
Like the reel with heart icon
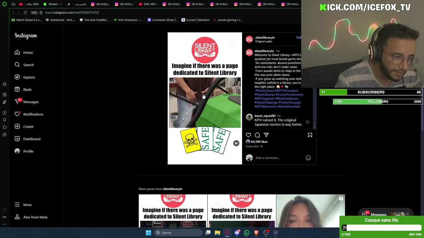[x=248, y=135]
